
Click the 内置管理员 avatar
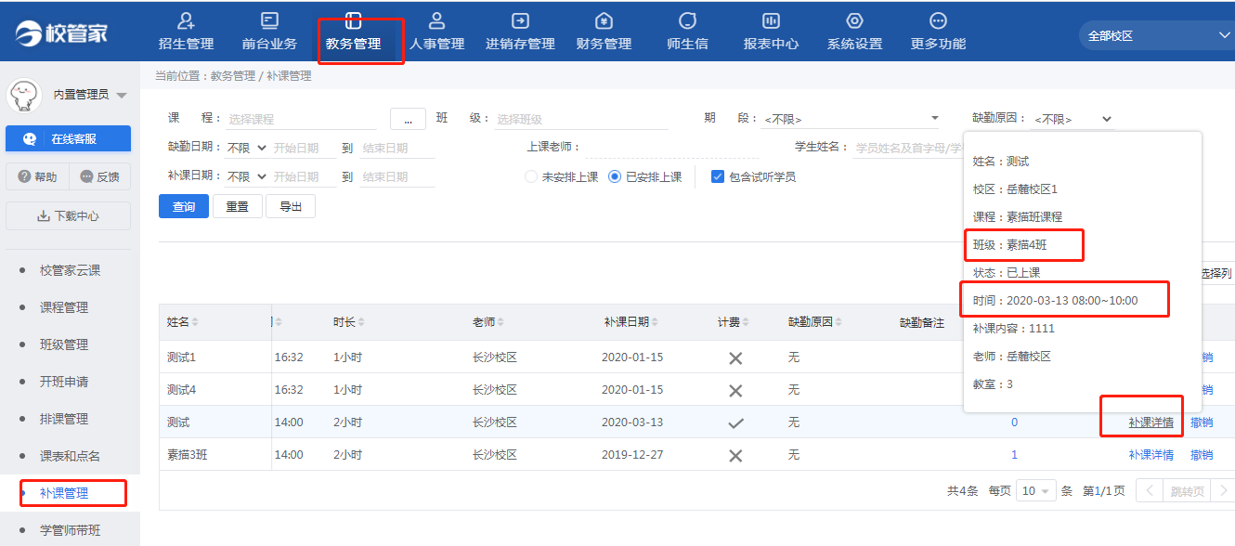25,94
